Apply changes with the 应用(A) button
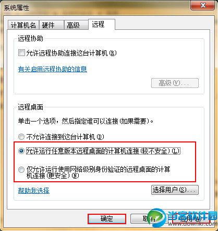The width and height of the screenshot is (218, 231). (191, 219)
